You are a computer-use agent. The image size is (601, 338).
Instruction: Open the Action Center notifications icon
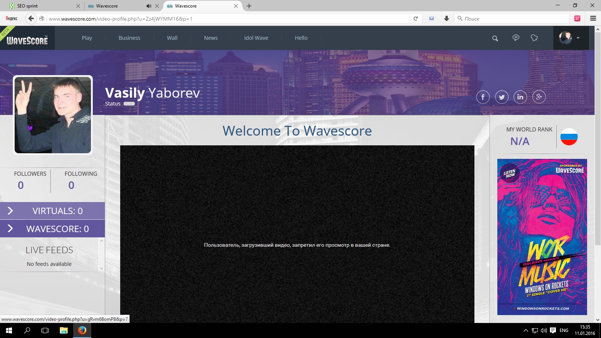click(x=553, y=330)
